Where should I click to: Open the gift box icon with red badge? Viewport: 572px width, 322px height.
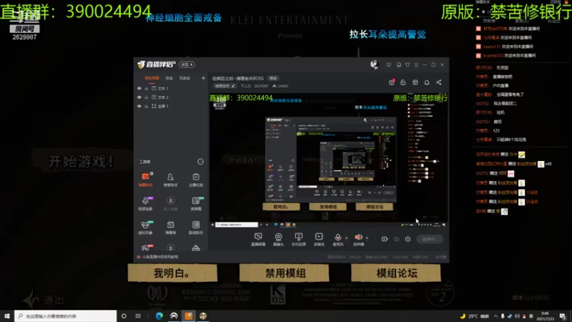click(391, 82)
